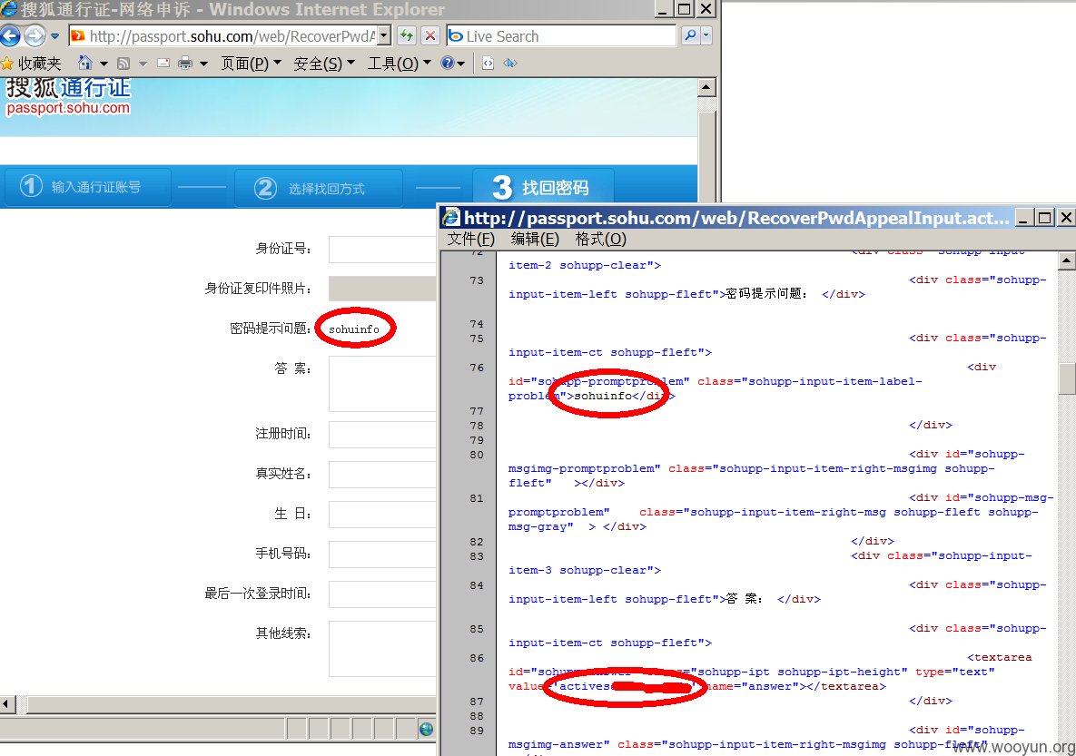1076x756 pixels.
Task: Click the 最后一次登录时间 input field
Action: point(382,594)
